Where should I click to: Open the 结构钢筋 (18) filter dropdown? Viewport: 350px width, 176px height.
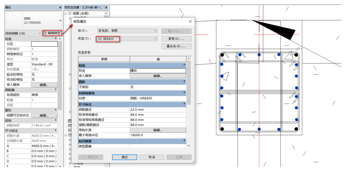coord(40,33)
